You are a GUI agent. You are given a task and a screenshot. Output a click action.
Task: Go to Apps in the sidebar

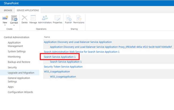point(11,87)
